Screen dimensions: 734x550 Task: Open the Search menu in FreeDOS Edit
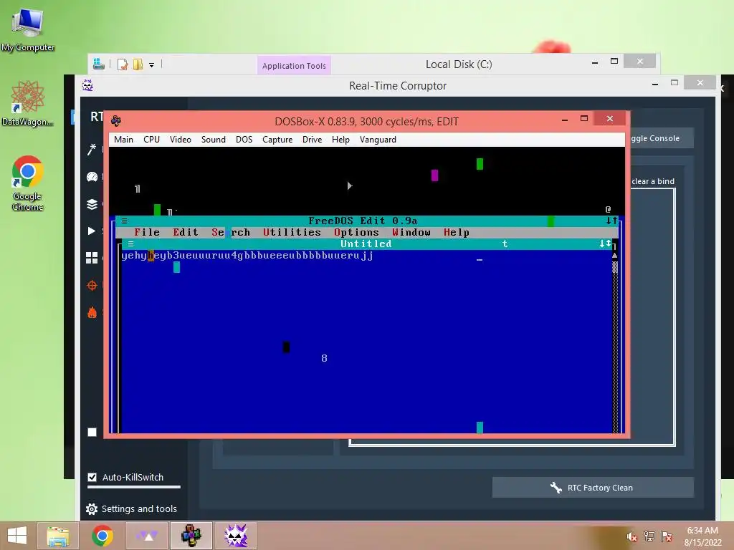click(x=231, y=233)
